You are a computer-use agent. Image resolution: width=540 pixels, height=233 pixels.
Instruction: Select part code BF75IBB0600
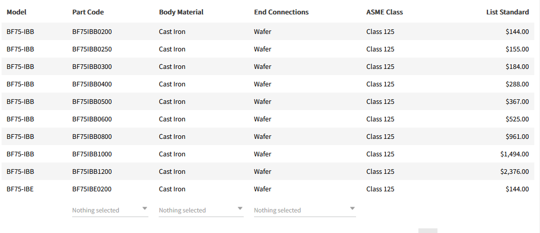click(92, 119)
